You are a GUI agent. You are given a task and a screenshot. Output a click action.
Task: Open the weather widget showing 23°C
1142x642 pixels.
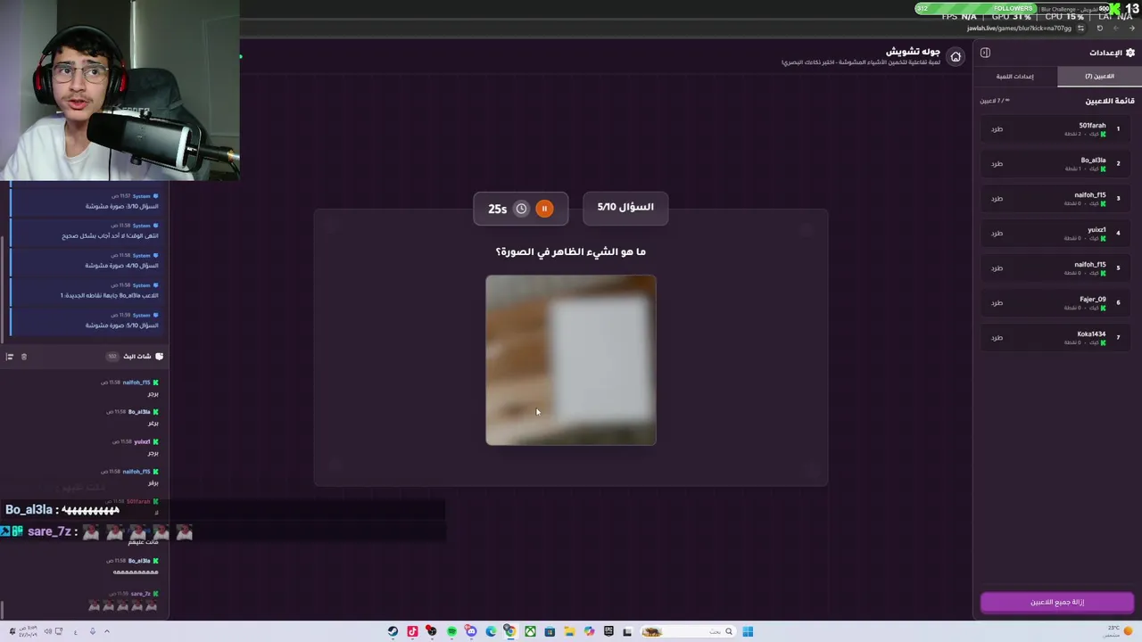point(1120,630)
